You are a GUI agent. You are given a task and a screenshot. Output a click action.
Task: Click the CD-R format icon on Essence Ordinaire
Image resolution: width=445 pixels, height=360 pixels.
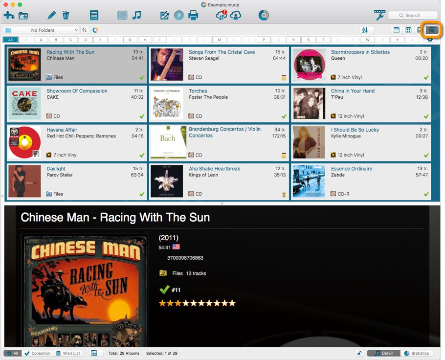pyautogui.click(x=333, y=194)
